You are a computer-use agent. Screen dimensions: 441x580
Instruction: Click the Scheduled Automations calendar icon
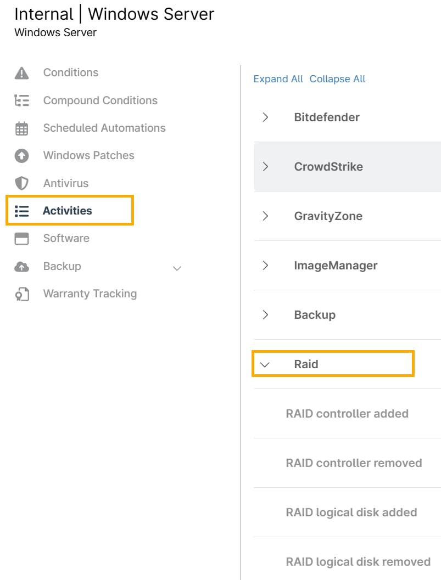coord(21,128)
